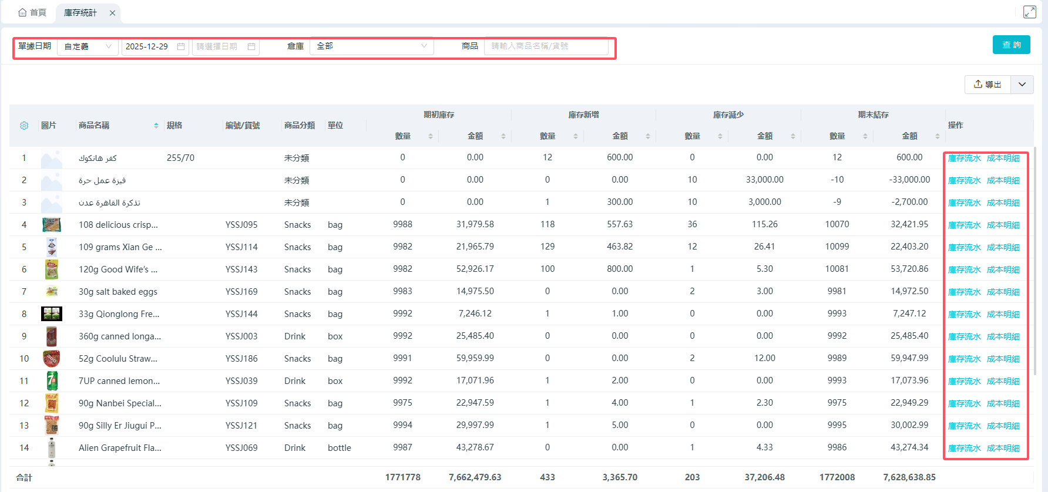
Task: Switch to the 首頁 tab
Action: coord(32,12)
